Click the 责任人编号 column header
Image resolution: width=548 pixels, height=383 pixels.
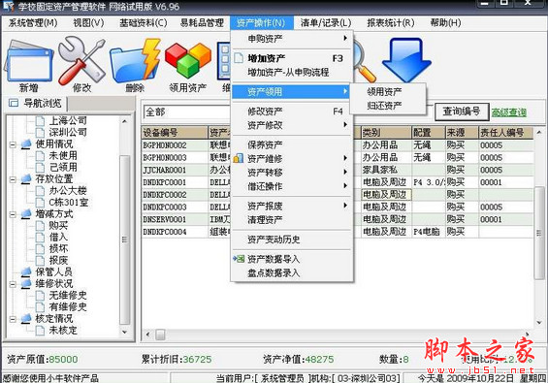[506, 133]
